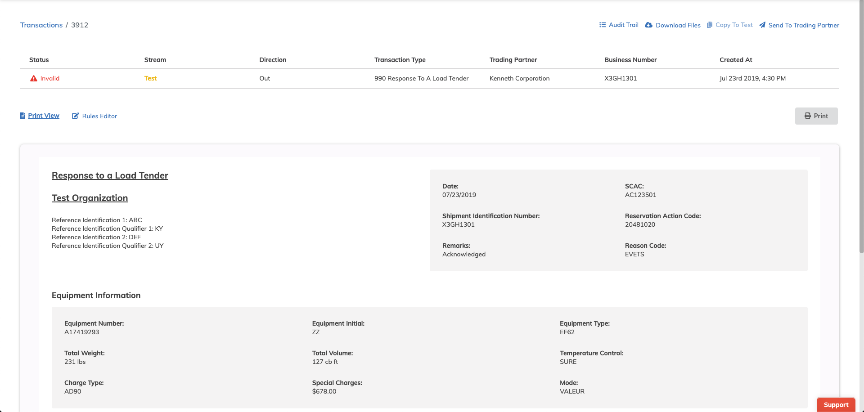
Task: Click the Acknowledged remarks value
Action: coord(464,254)
